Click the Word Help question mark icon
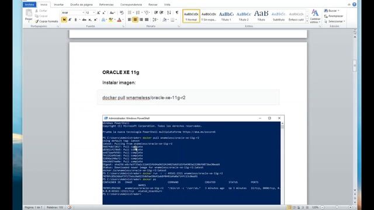This screenshot has height=210, width=374. [x=354, y=4]
